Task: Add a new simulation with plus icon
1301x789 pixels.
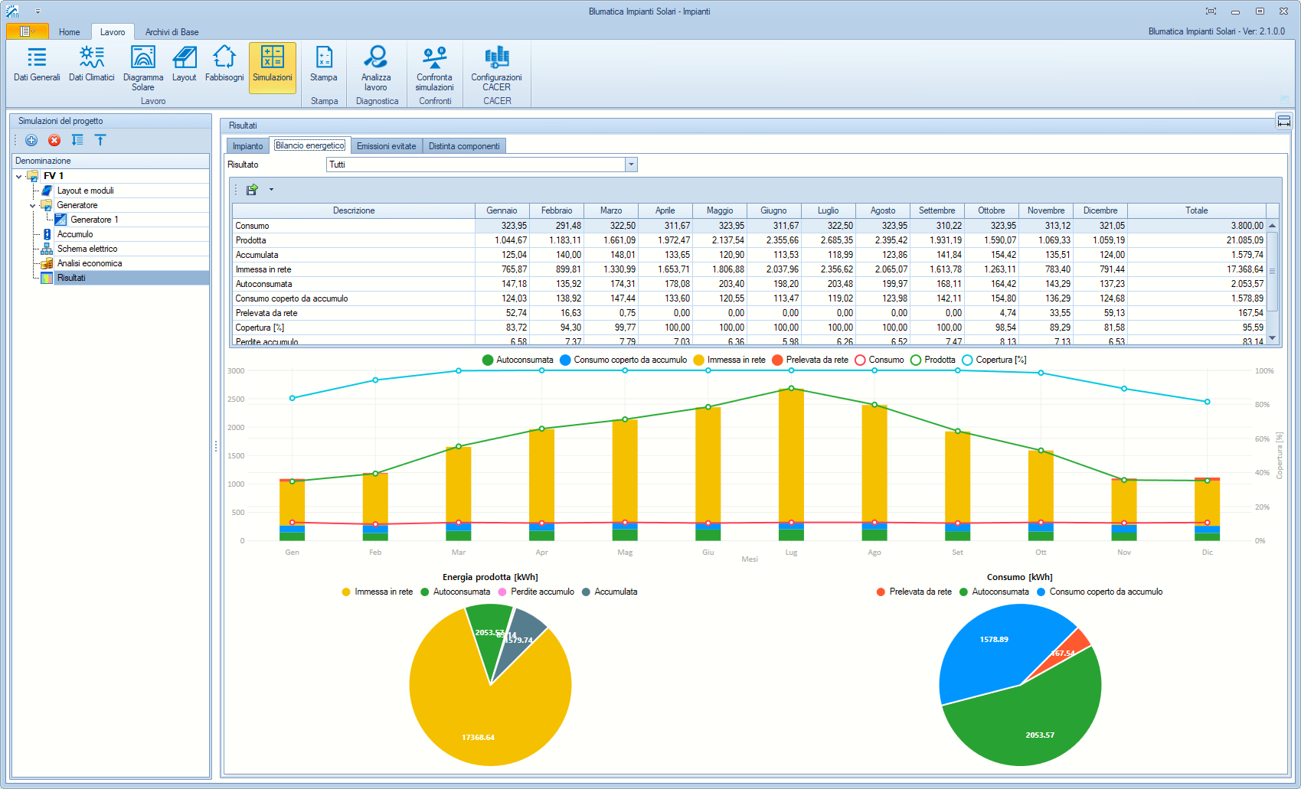Action: pyautogui.click(x=31, y=140)
